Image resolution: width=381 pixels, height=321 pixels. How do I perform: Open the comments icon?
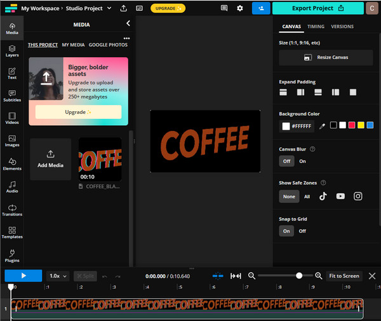[224, 8]
